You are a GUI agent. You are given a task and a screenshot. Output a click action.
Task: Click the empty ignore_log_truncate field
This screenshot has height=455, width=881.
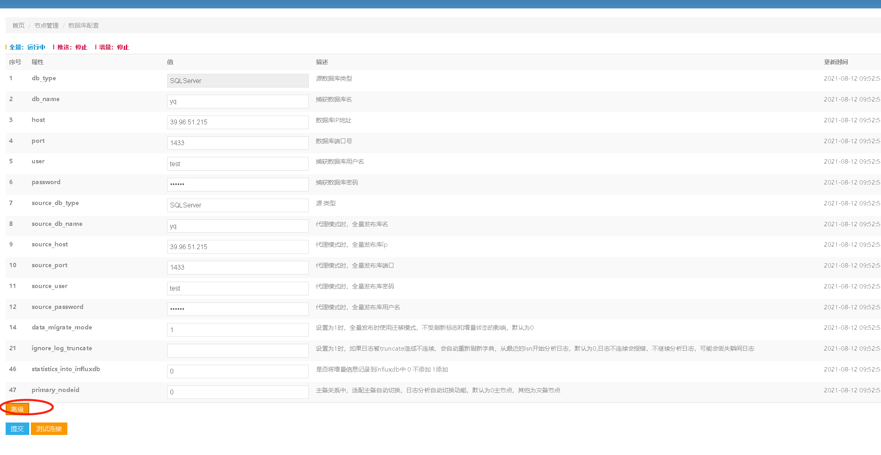(x=237, y=351)
